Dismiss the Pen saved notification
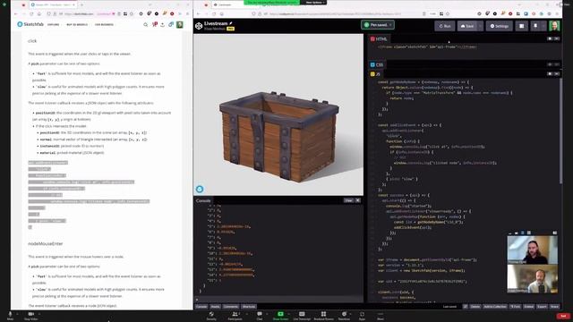 tap(390, 25)
